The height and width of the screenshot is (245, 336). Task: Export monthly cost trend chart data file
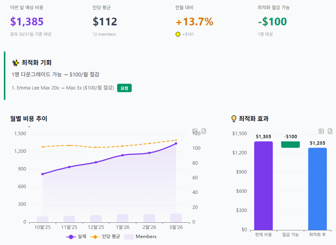204,131
